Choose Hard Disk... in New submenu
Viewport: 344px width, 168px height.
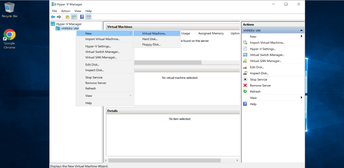click(157, 39)
